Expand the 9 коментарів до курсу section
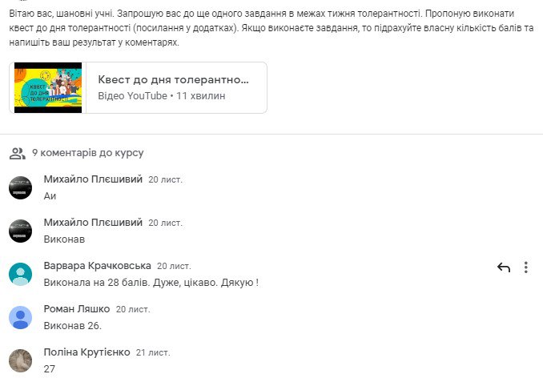 [x=88, y=153]
